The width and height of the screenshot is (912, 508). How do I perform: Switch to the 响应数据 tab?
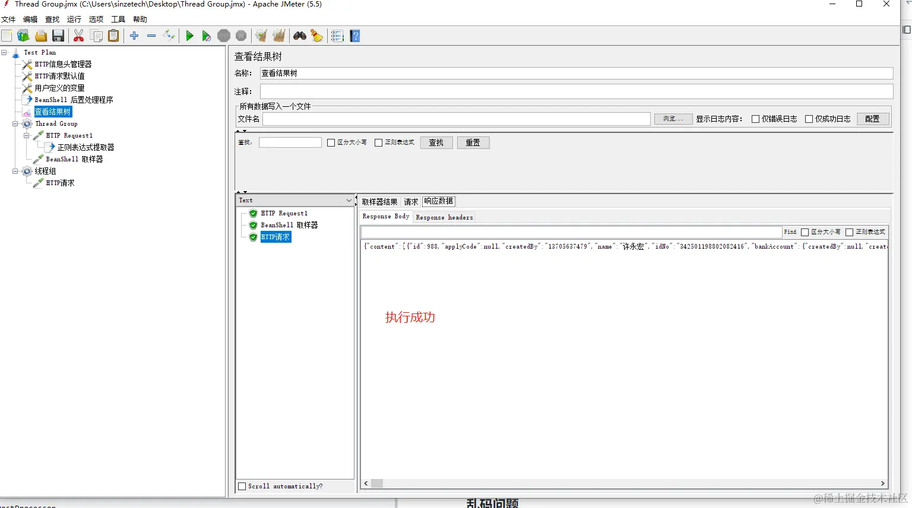(x=439, y=201)
